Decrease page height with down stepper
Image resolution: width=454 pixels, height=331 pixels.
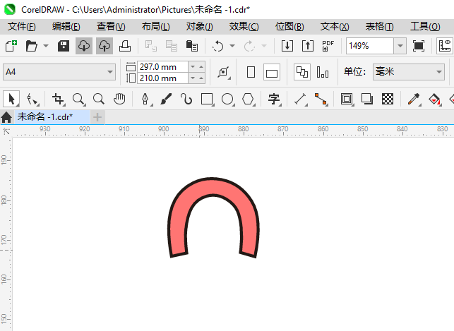pyautogui.click(x=193, y=78)
